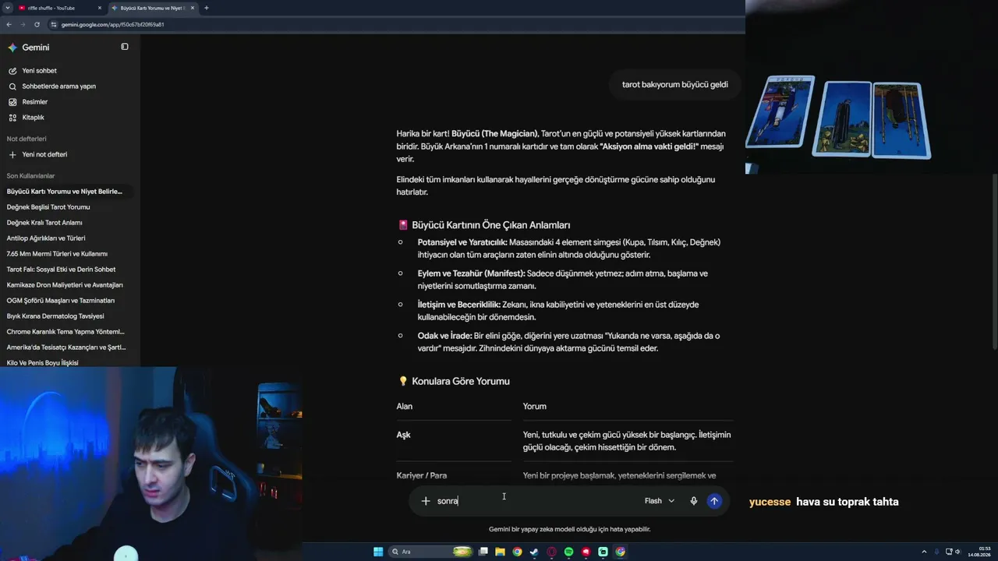The image size is (998, 561).
Task: Reload the Gemini page
Action: coord(37,24)
